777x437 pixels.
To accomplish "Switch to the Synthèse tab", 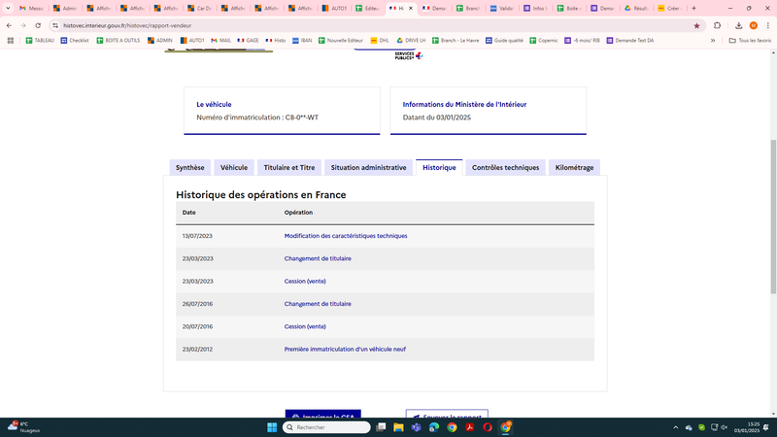I will [189, 167].
